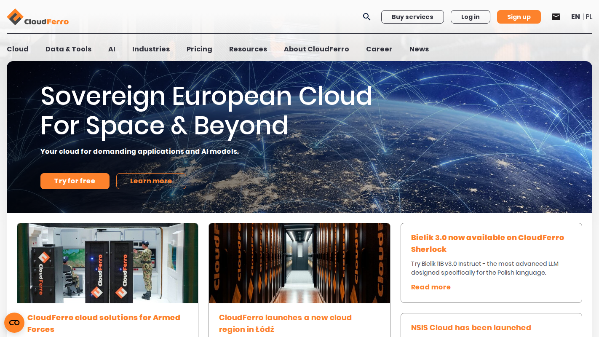This screenshot has height=337, width=599.
Task: Click the Buy services button
Action: click(412, 17)
